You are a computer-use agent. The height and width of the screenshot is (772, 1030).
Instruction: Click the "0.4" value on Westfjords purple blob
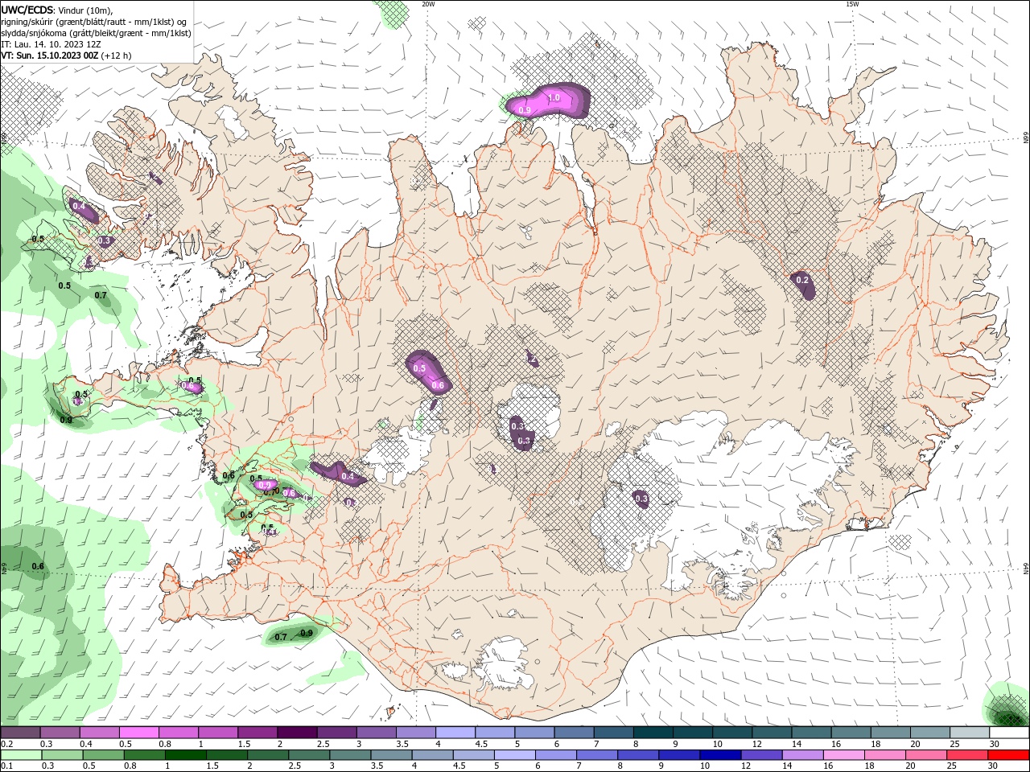click(x=79, y=207)
